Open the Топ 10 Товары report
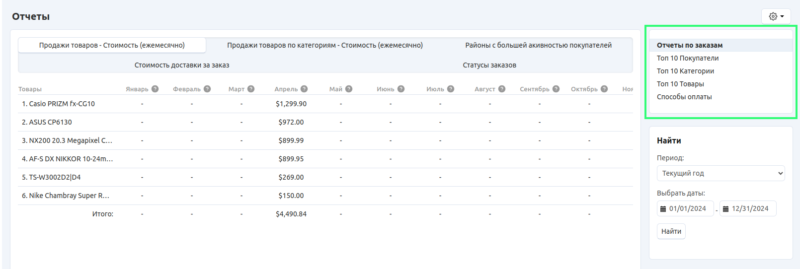This screenshot has width=800, height=269. [680, 84]
